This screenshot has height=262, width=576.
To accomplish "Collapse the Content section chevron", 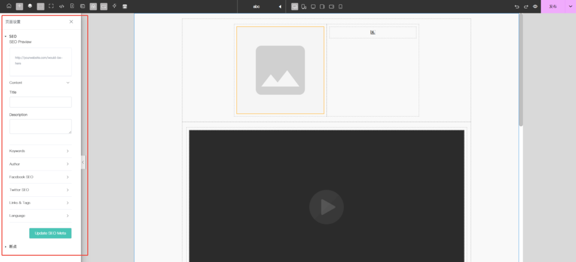I will pyautogui.click(x=68, y=82).
